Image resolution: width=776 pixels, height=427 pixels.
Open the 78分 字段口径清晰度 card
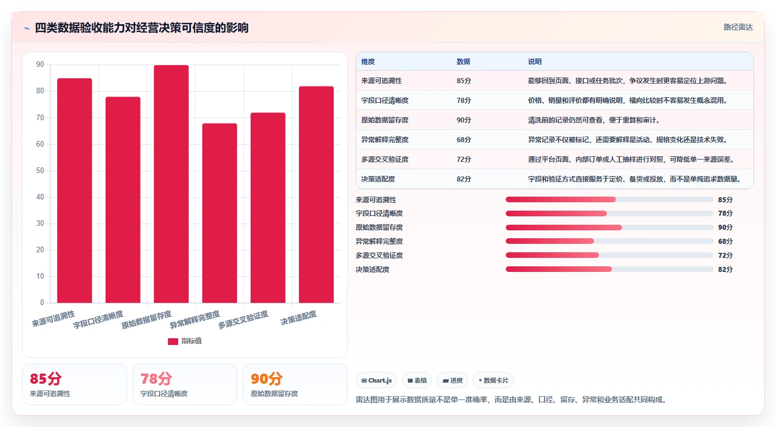[185, 384]
